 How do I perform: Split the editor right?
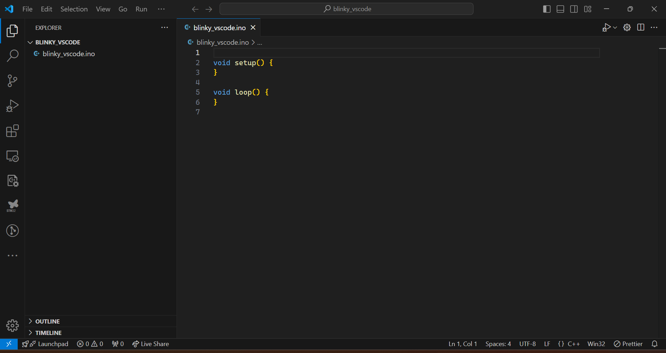click(641, 27)
